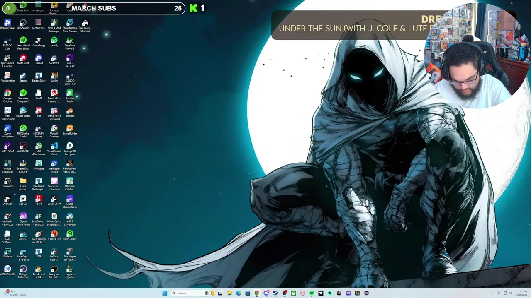Launch MongoDB Compass desktop icon
This screenshot has width=531, height=298.
click(70, 149)
